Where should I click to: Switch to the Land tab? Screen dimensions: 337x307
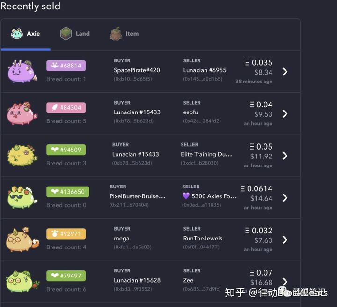pyautogui.click(x=75, y=34)
